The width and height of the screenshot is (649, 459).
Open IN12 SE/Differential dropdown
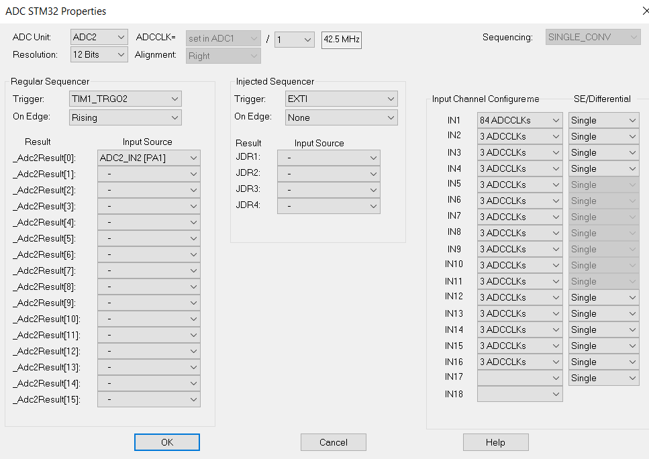pyautogui.click(x=604, y=298)
